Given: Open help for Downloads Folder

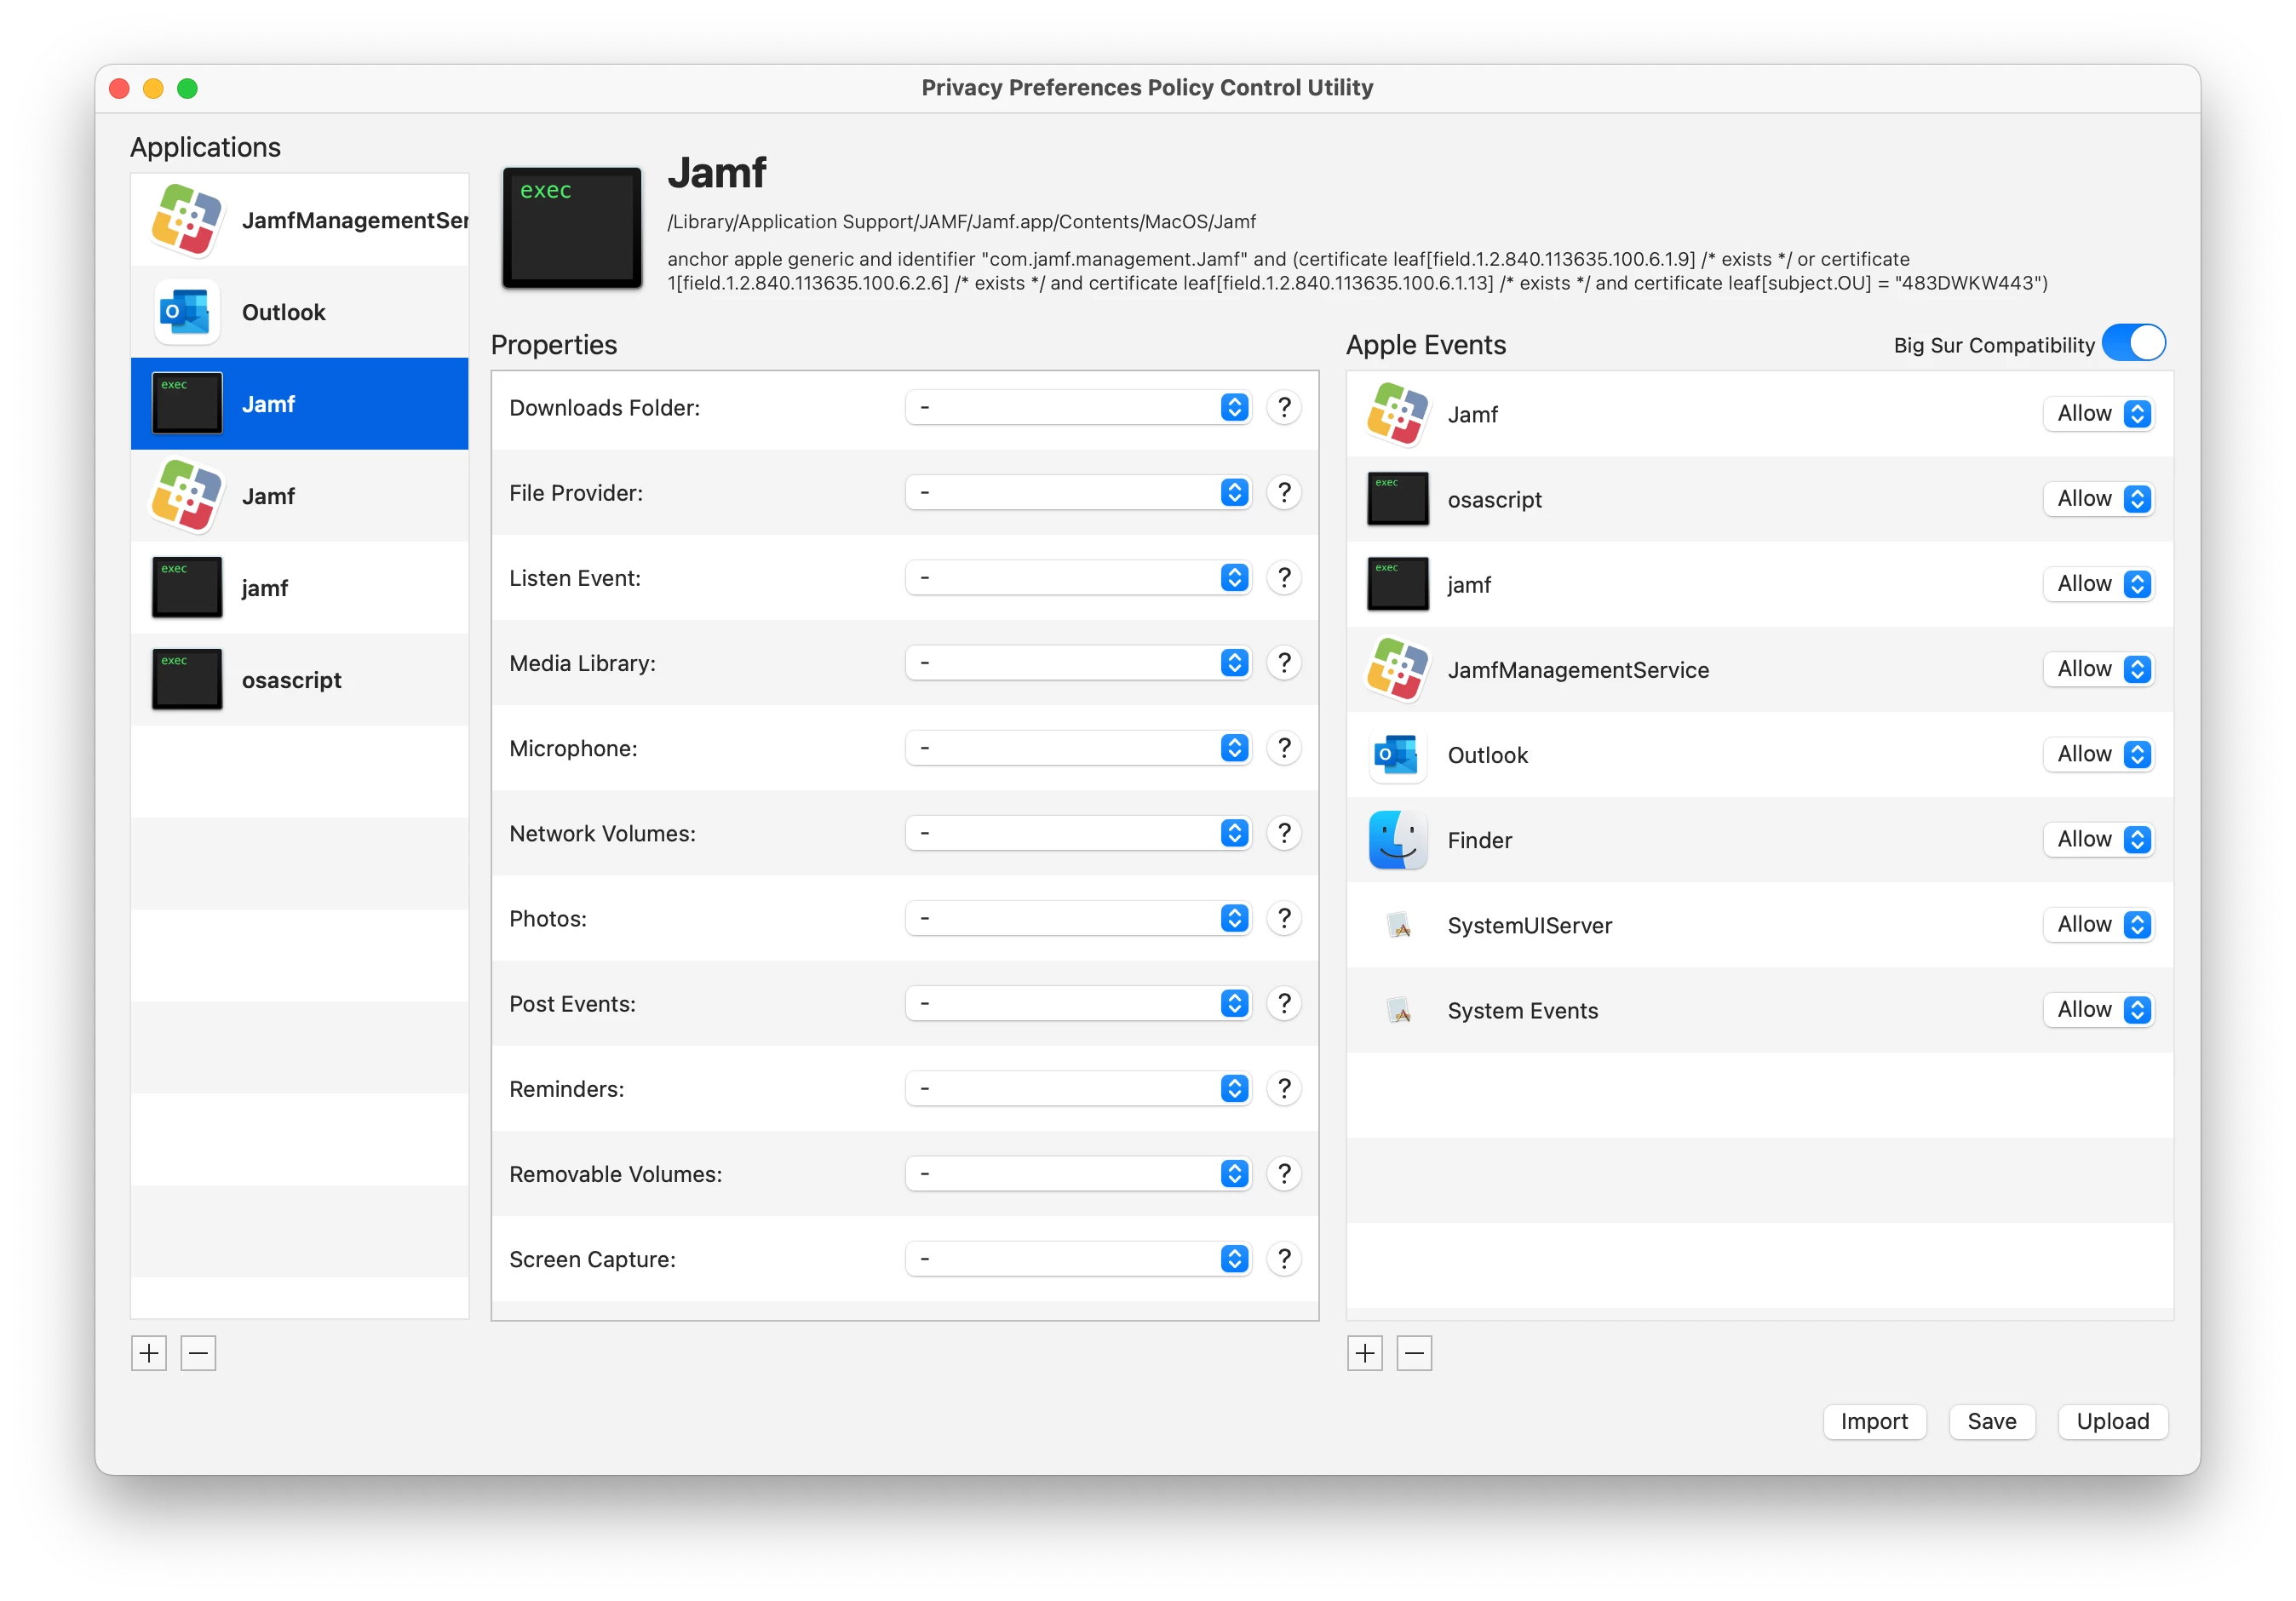Looking at the screenshot, I should 1284,408.
